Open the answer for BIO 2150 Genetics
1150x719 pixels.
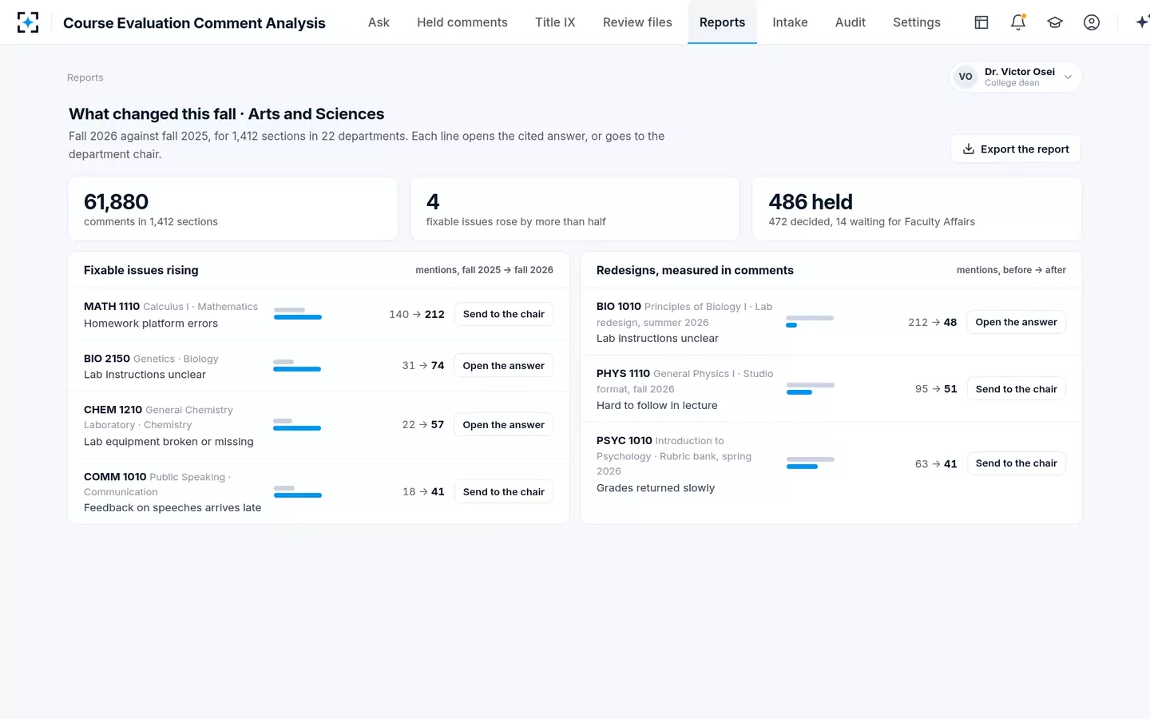504,366
